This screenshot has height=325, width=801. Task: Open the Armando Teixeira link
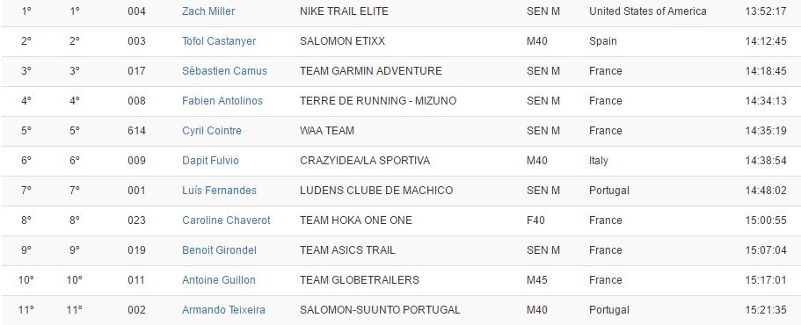(x=223, y=310)
